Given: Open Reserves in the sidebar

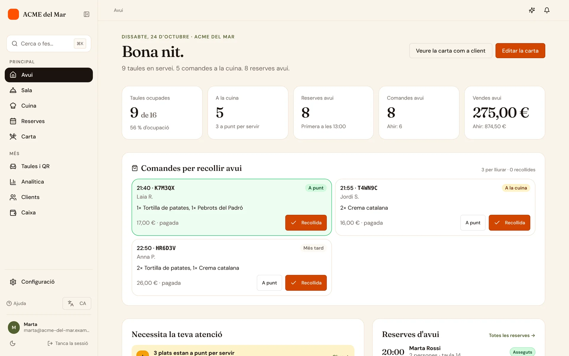Looking at the screenshot, I should pos(49,121).
